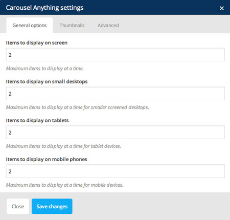Open the Advanced tab
The image size is (230, 220).
click(108, 26)
